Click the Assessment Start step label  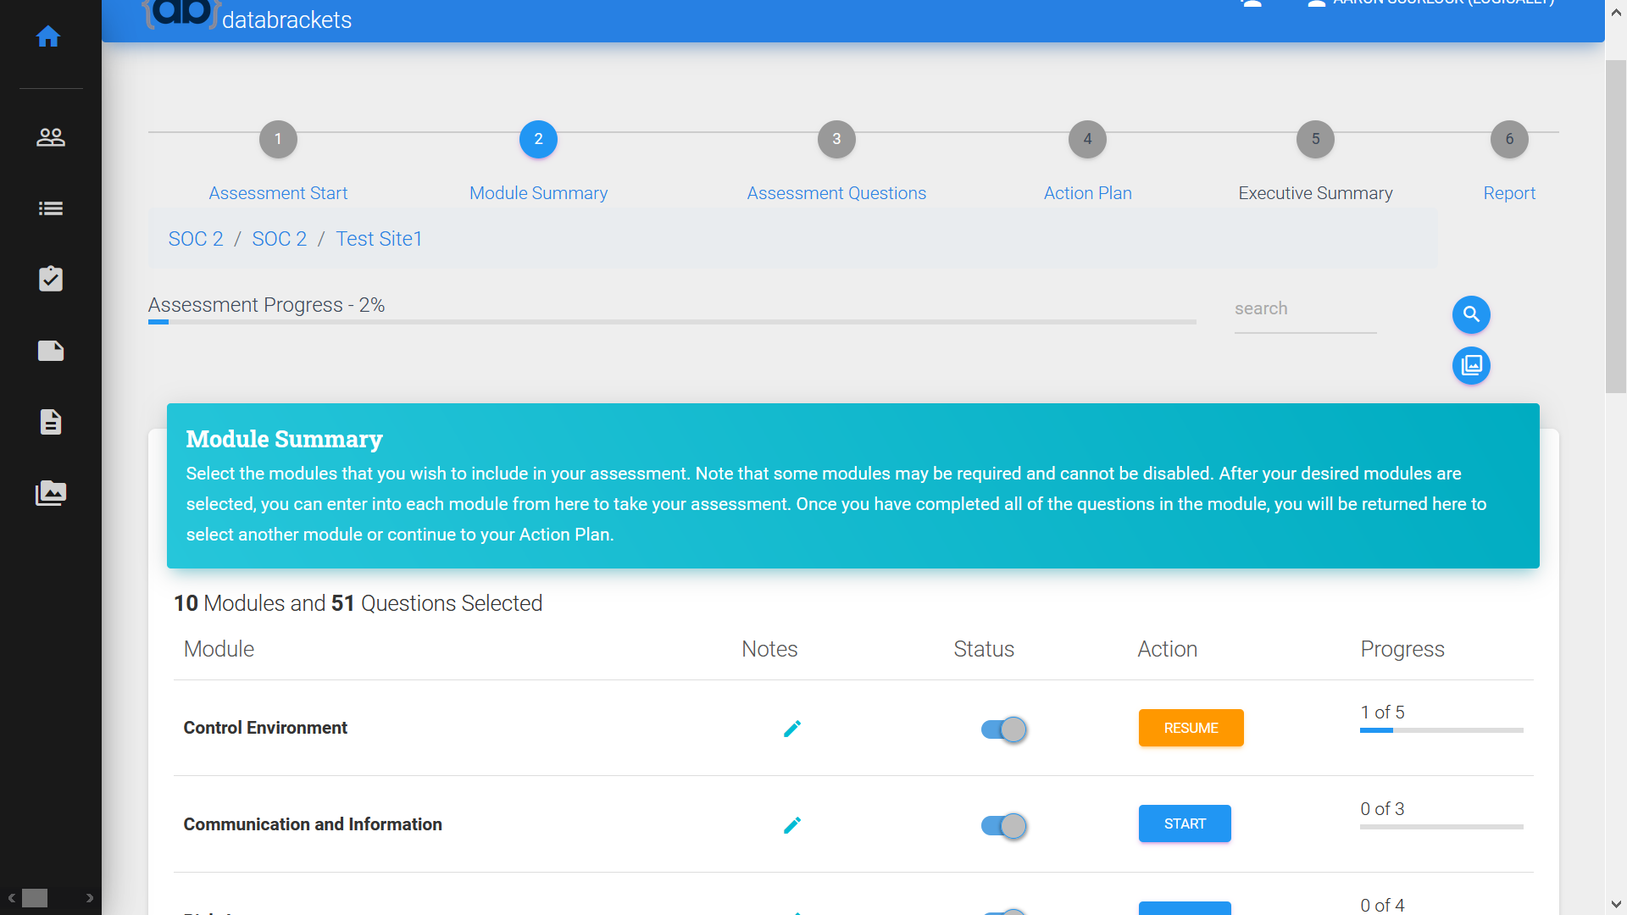pyautogui.click(x=278, y=193)
